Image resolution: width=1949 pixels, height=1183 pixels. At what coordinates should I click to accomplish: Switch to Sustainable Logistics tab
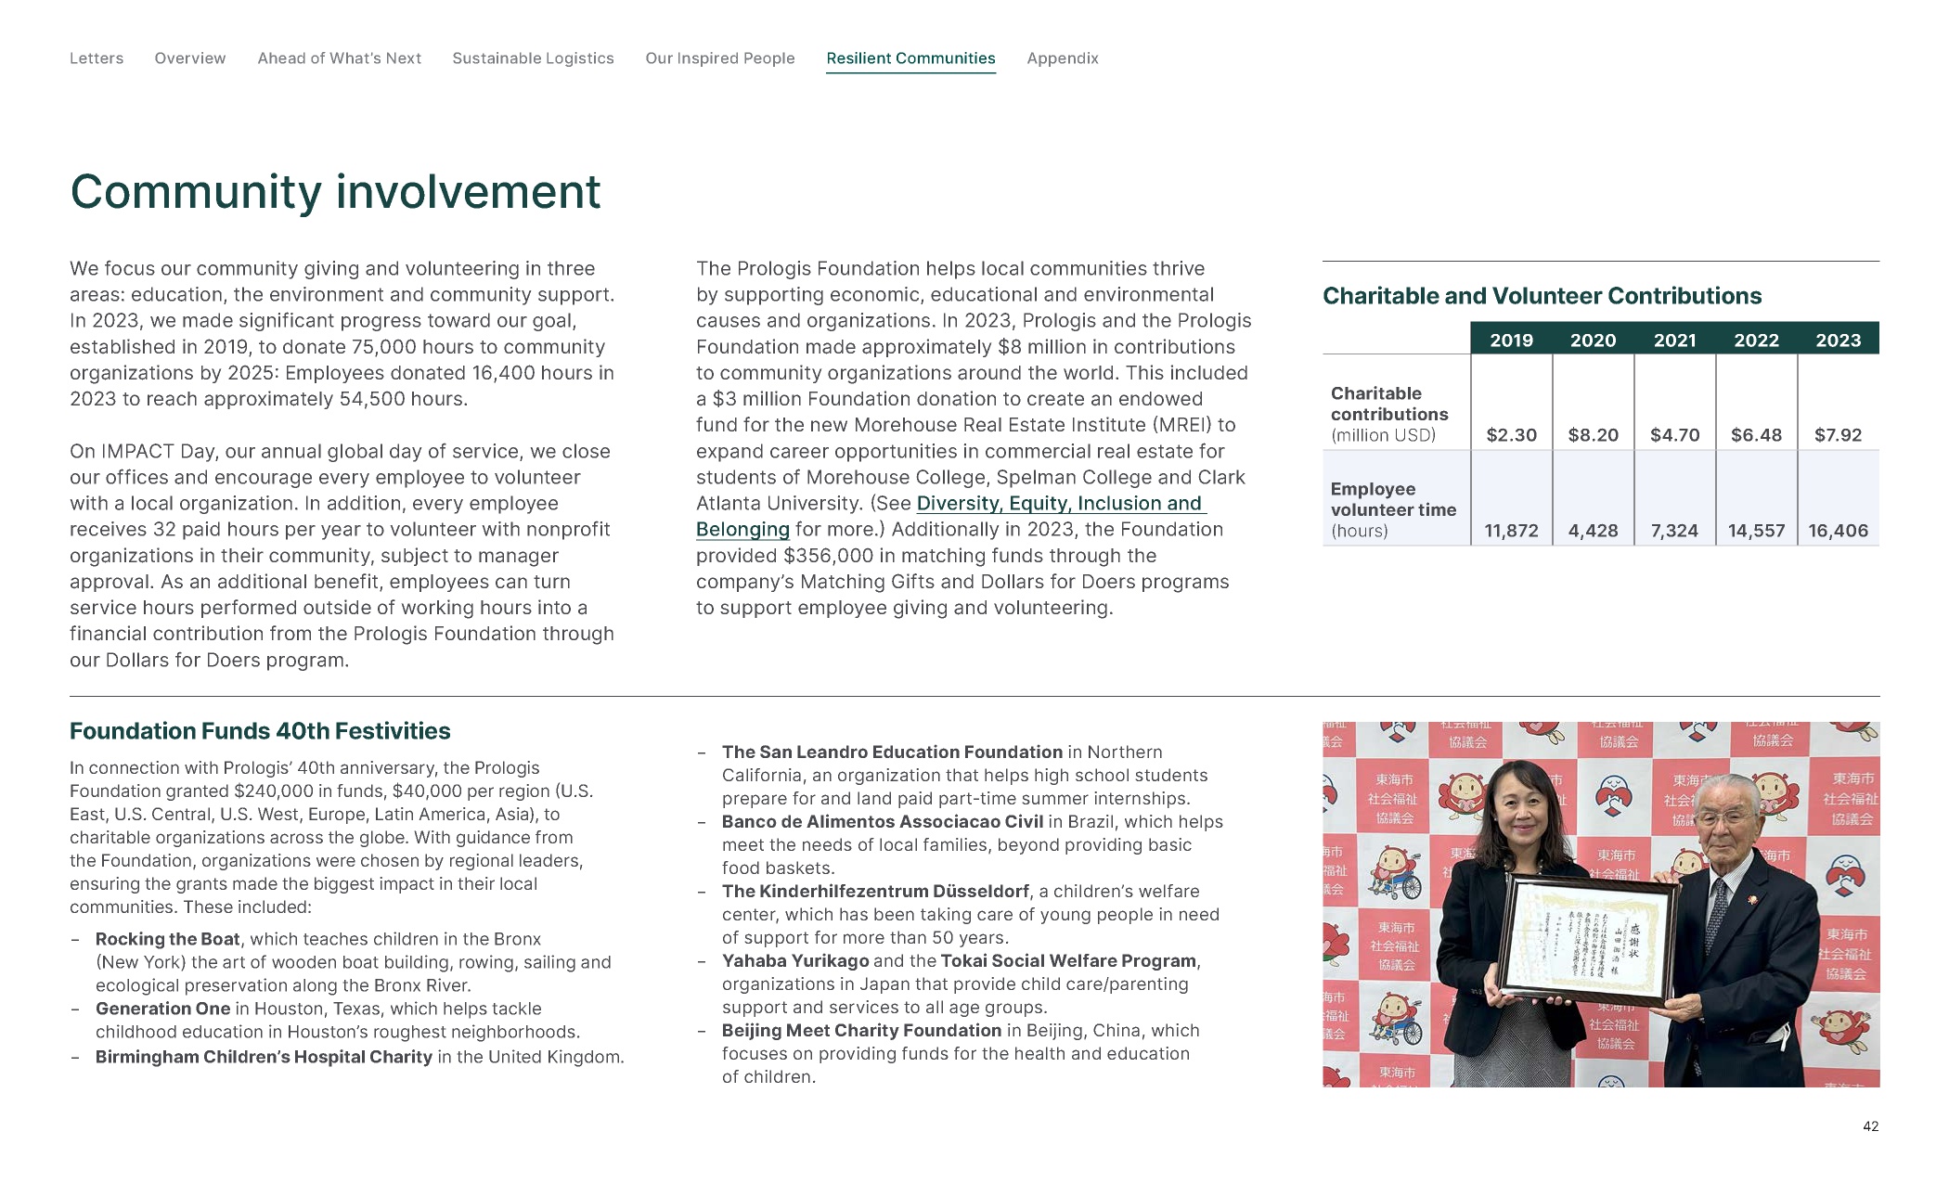point(534,58)
